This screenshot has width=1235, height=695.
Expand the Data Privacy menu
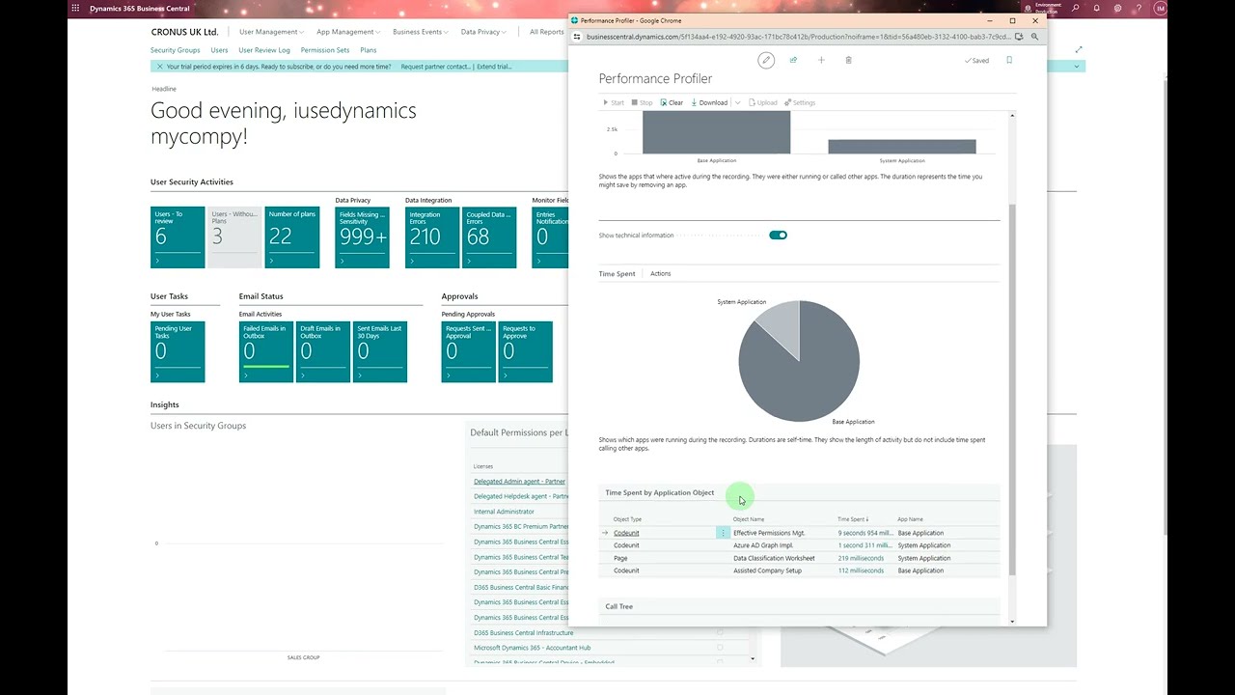pyautogui.click(x=482, y=32)
